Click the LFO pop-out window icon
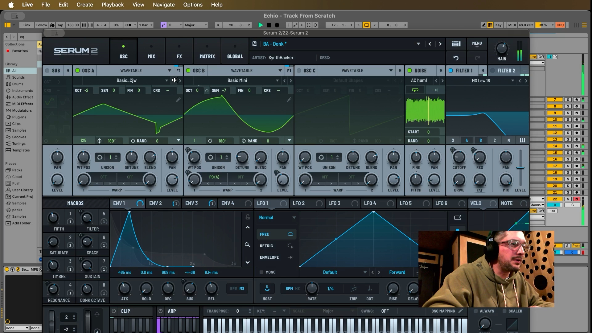 [458, 217]
